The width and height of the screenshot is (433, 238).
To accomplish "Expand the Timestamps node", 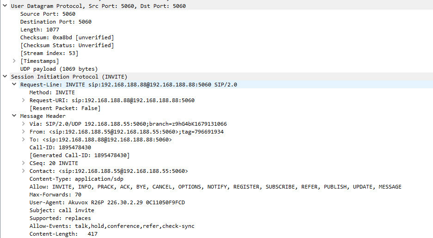I will (x=14, y=61).
